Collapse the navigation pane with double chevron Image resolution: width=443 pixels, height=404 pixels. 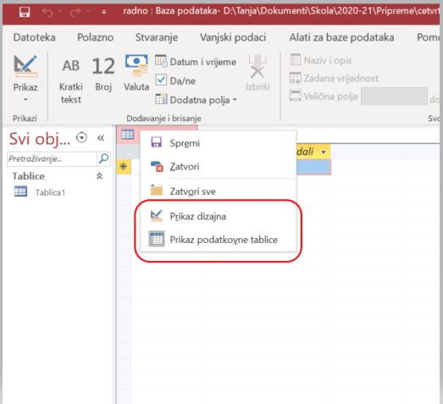point(101,138)
